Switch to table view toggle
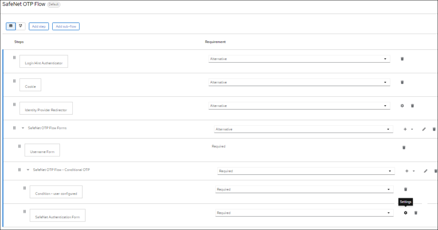Image resolution: width=438 pixels, height=230 pixels. (11, 26)
